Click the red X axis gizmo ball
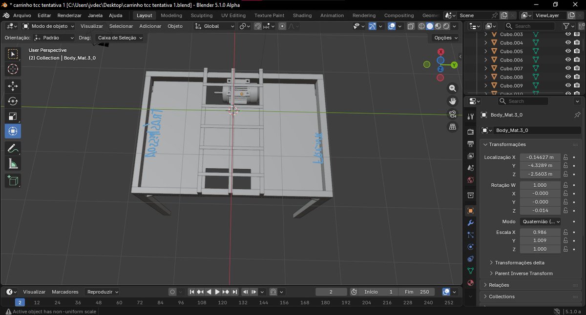 441,52
